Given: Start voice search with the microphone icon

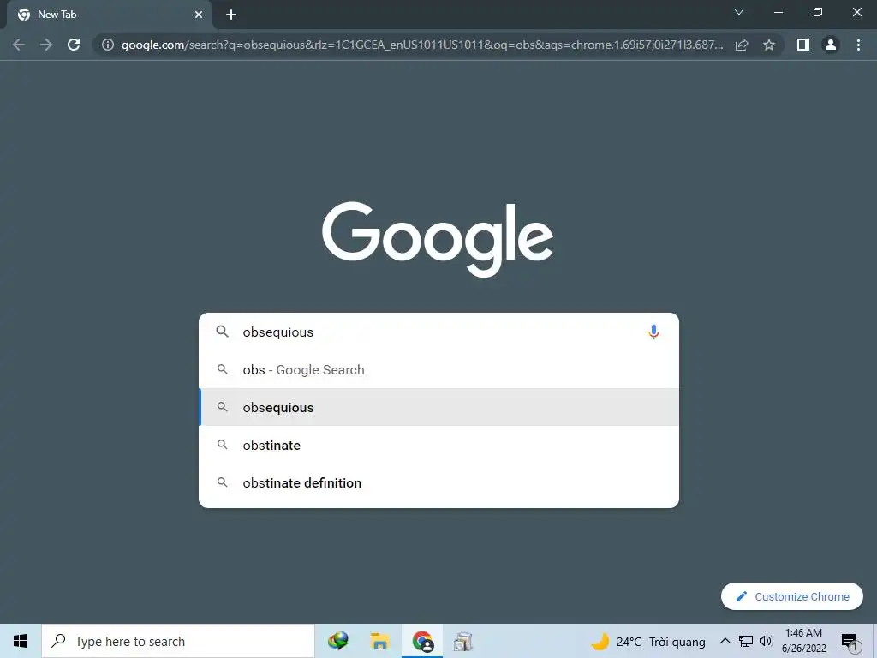Looking at the screenshot, I should pos(653,332).
